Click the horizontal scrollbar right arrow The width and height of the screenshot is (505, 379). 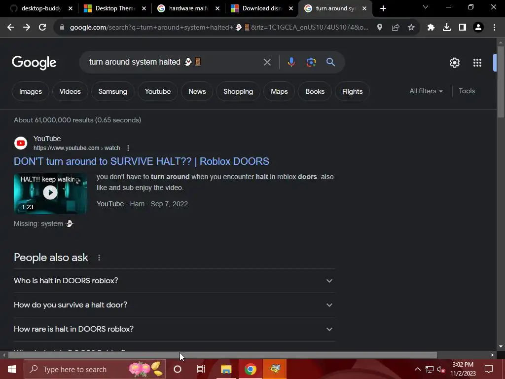[x=493, y=355]
